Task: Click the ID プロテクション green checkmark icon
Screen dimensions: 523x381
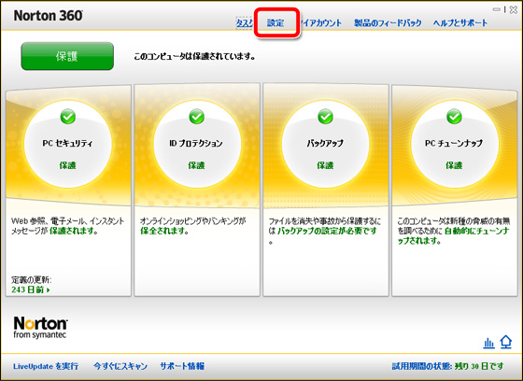Action: [x=196, y=117]
